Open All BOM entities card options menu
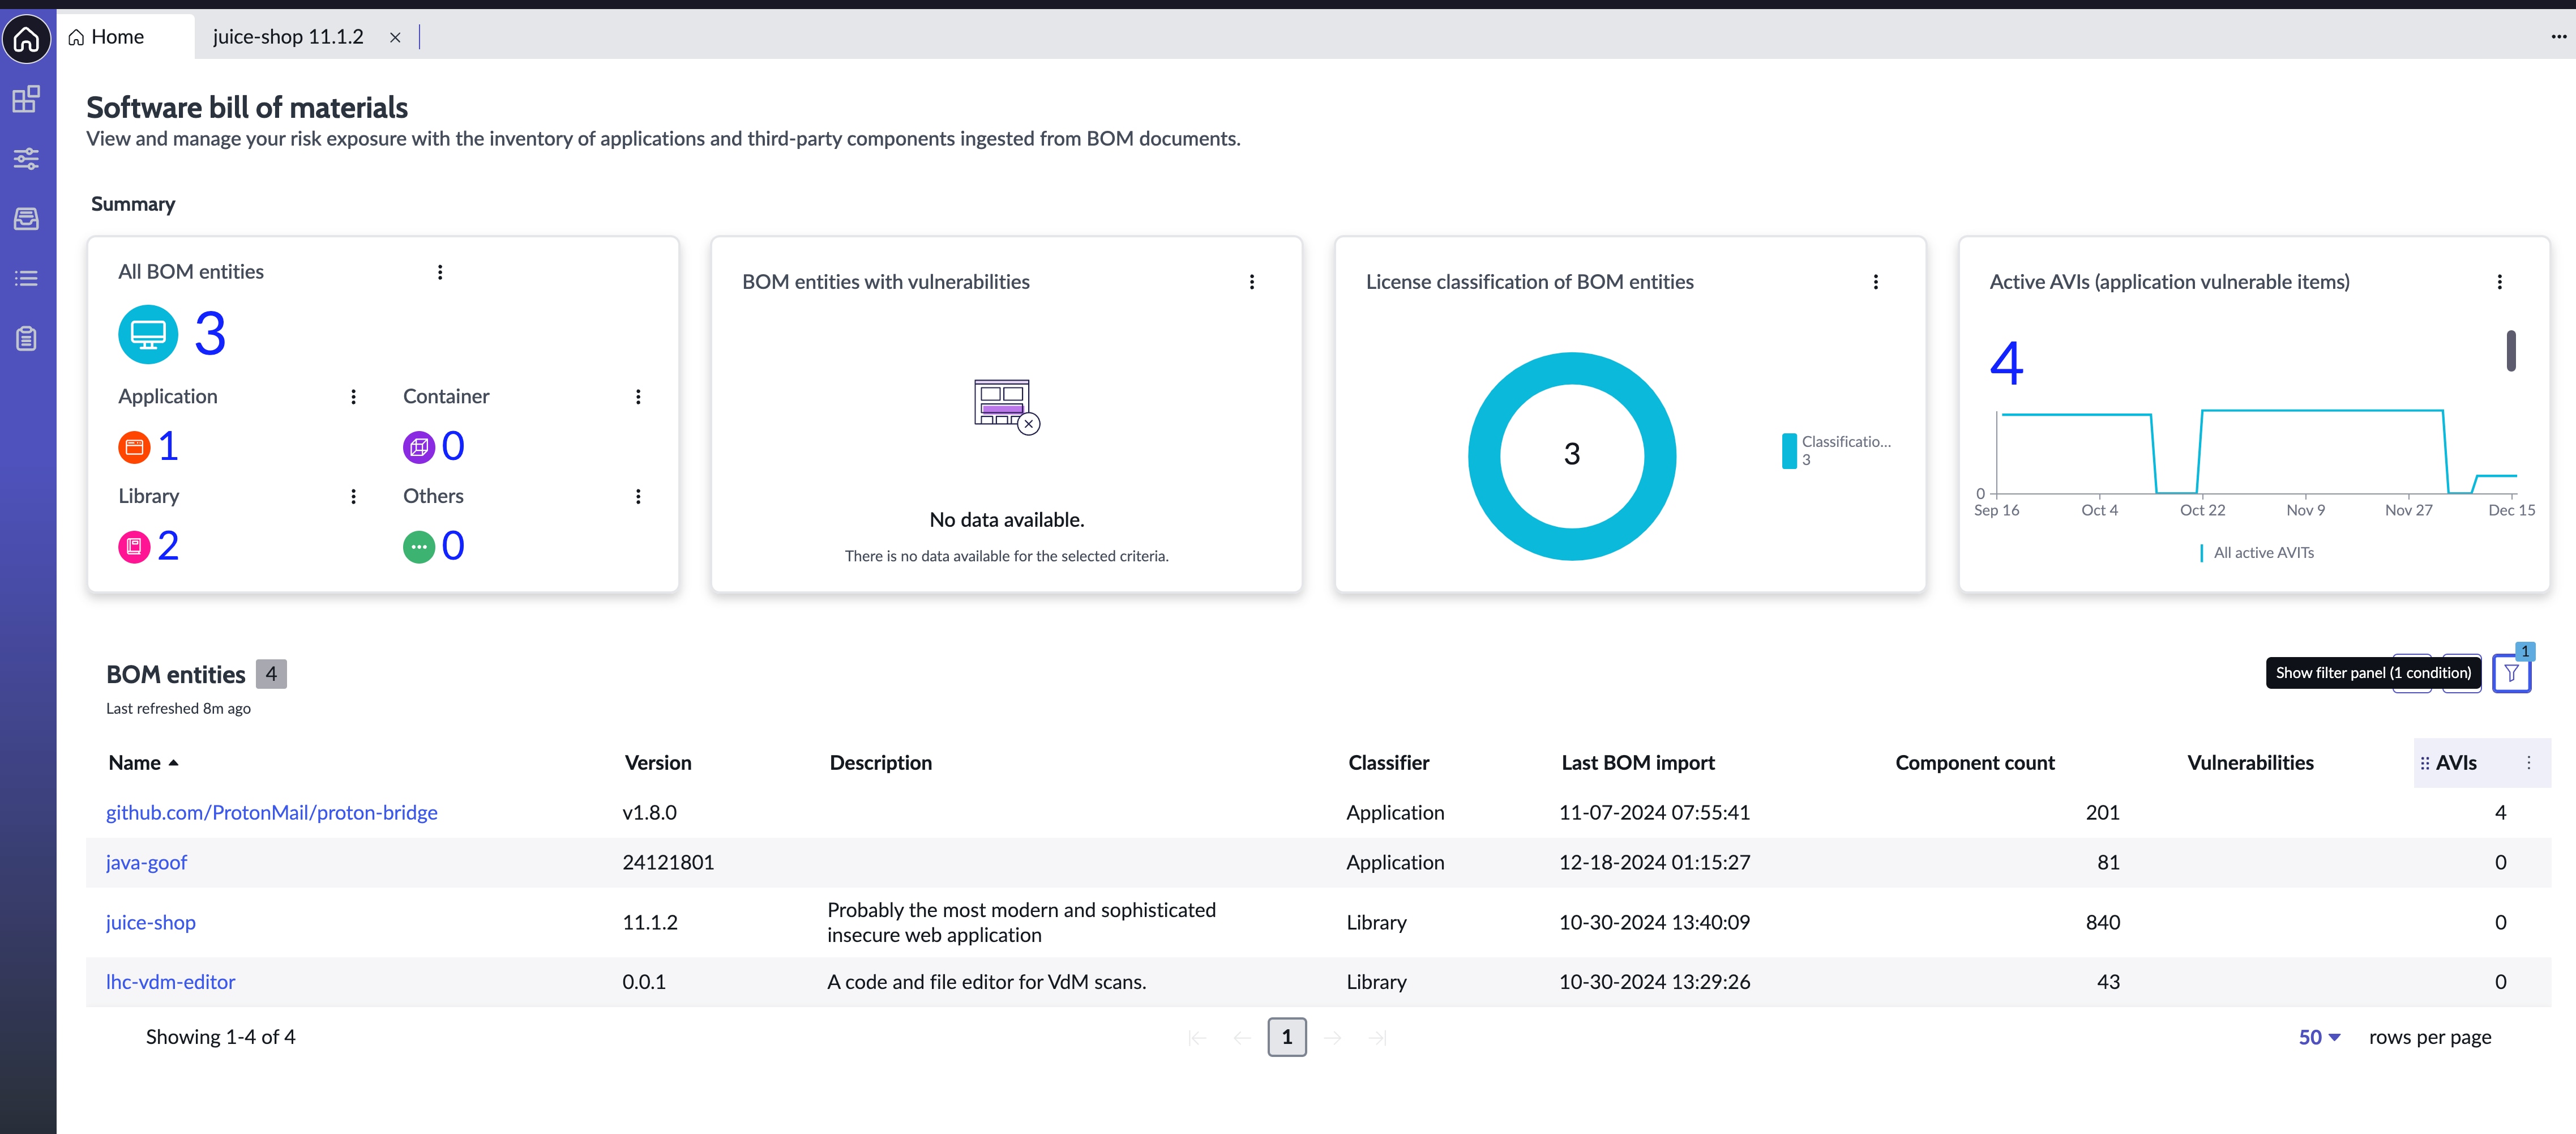The width and height of the screenshot is (2576, 1134). [440, 272]
